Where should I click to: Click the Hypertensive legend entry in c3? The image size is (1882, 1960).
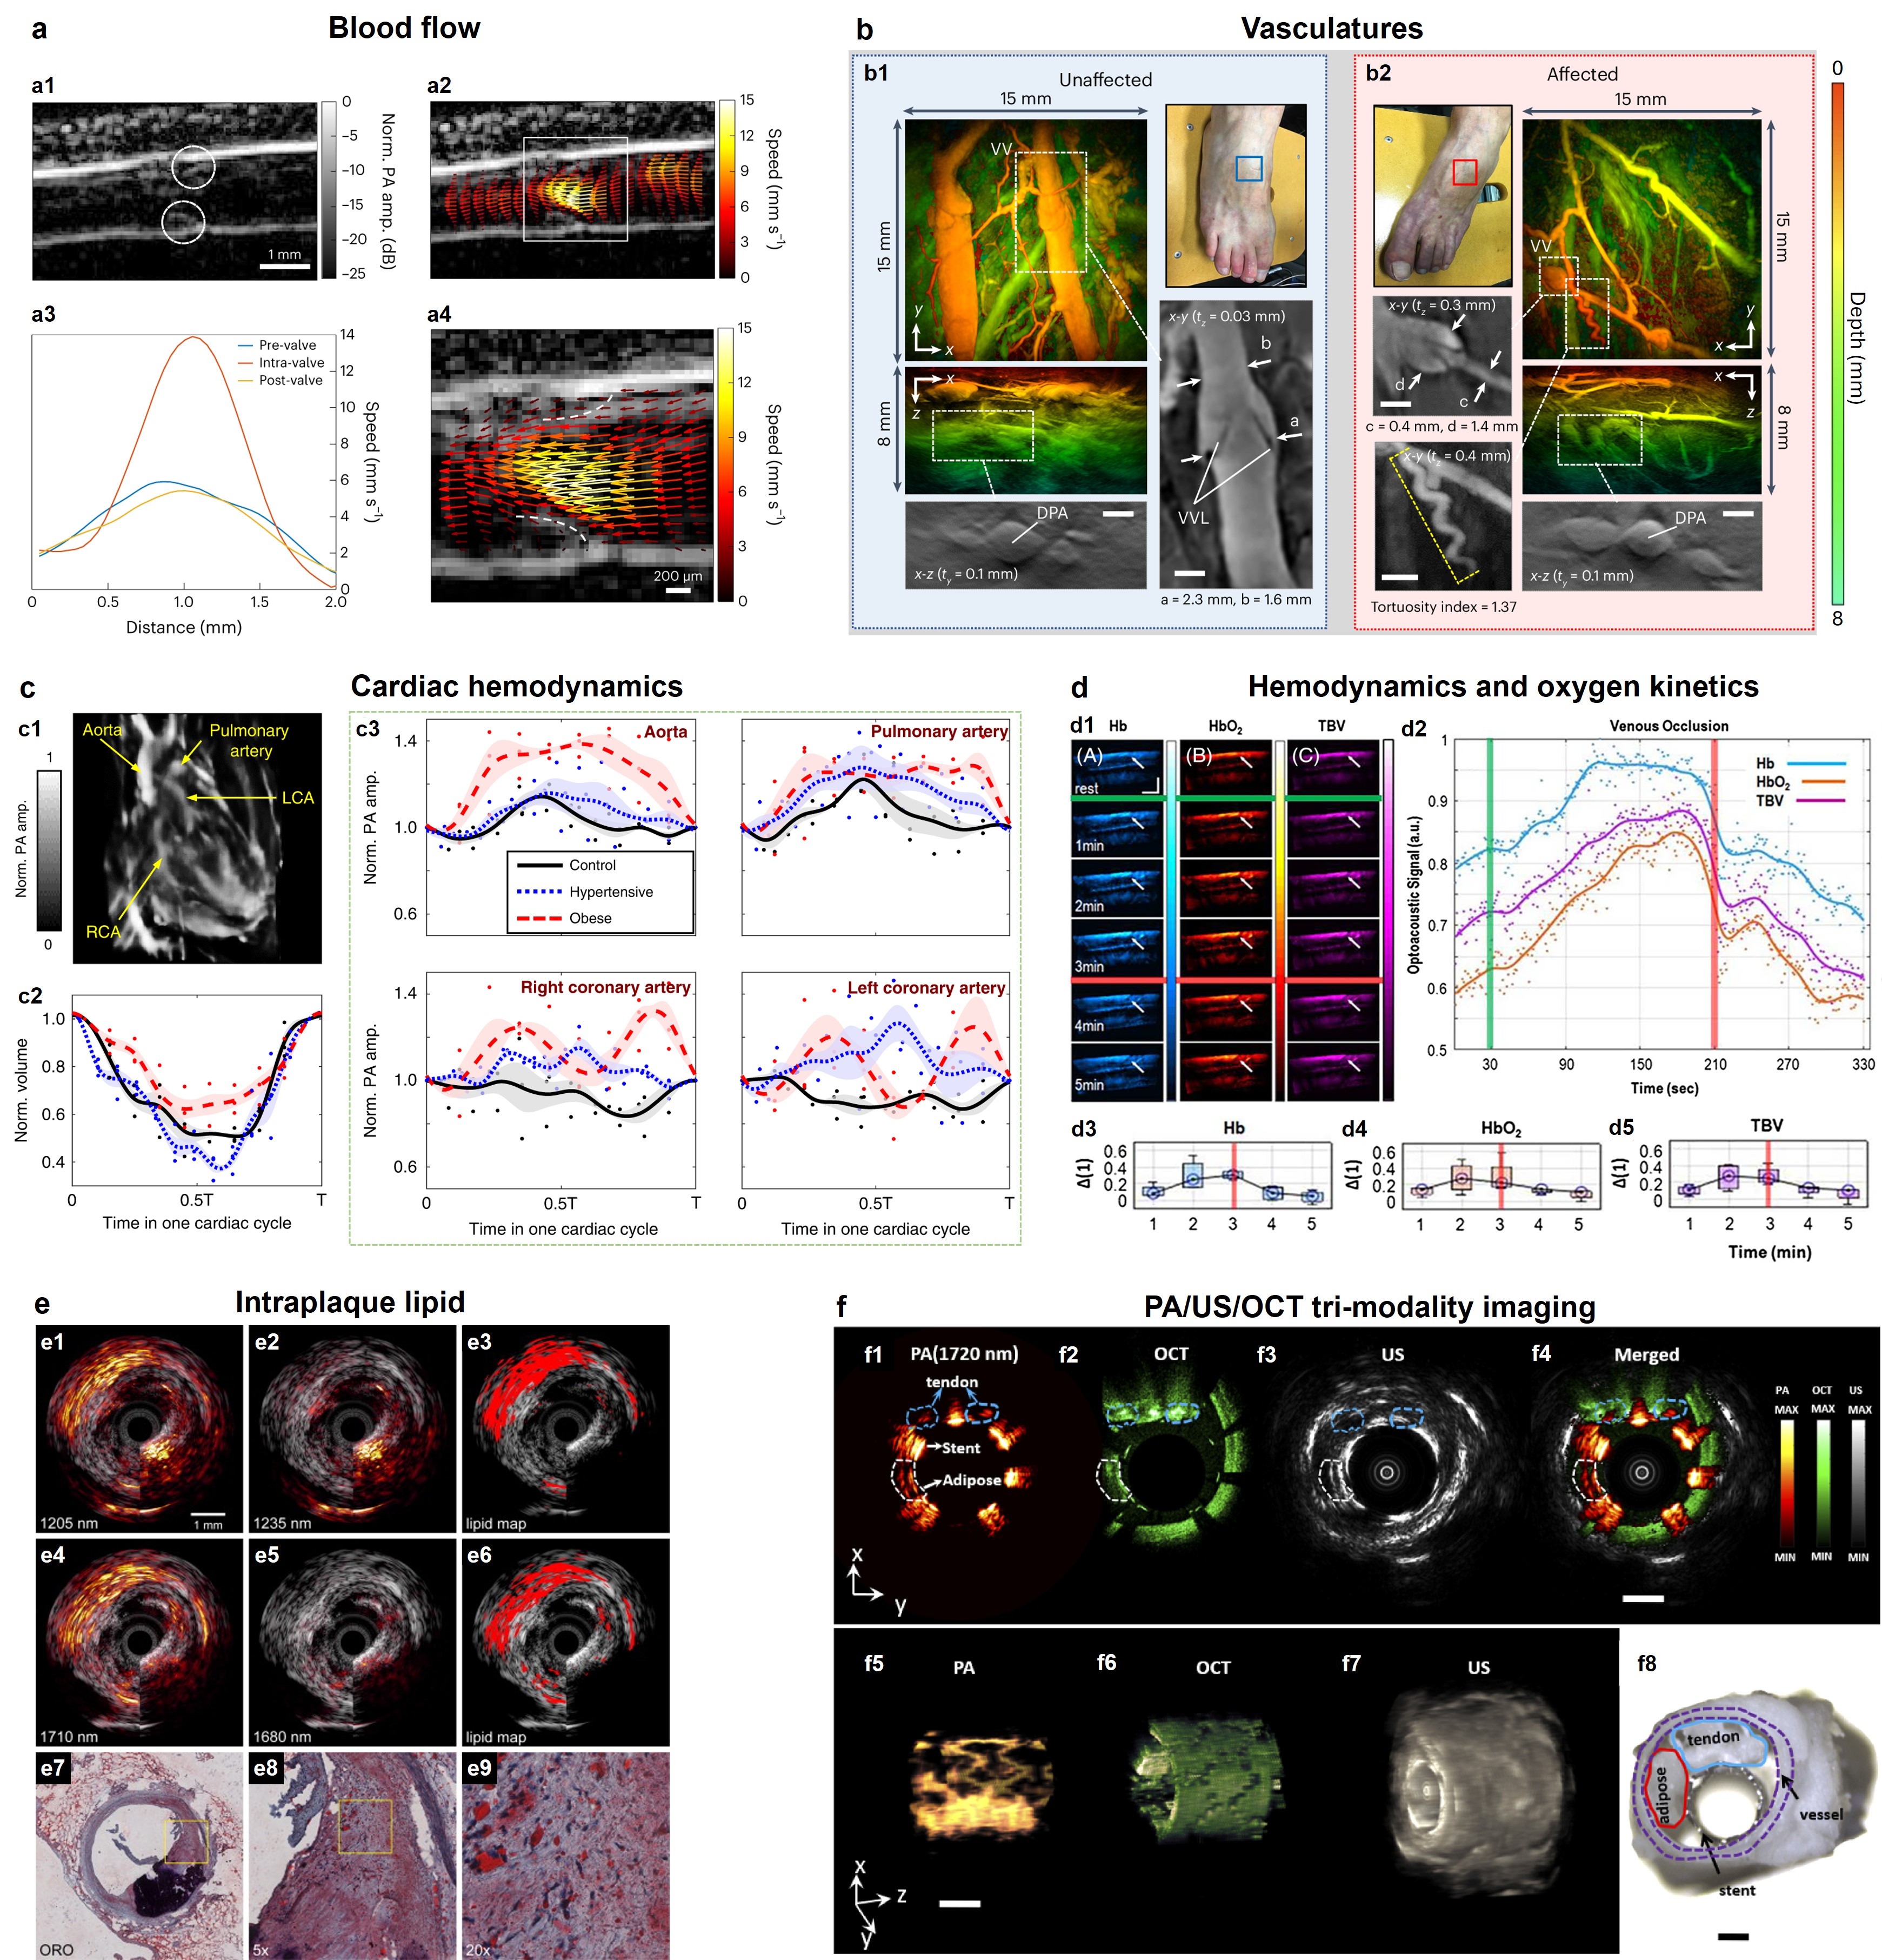tap(610, 892)
